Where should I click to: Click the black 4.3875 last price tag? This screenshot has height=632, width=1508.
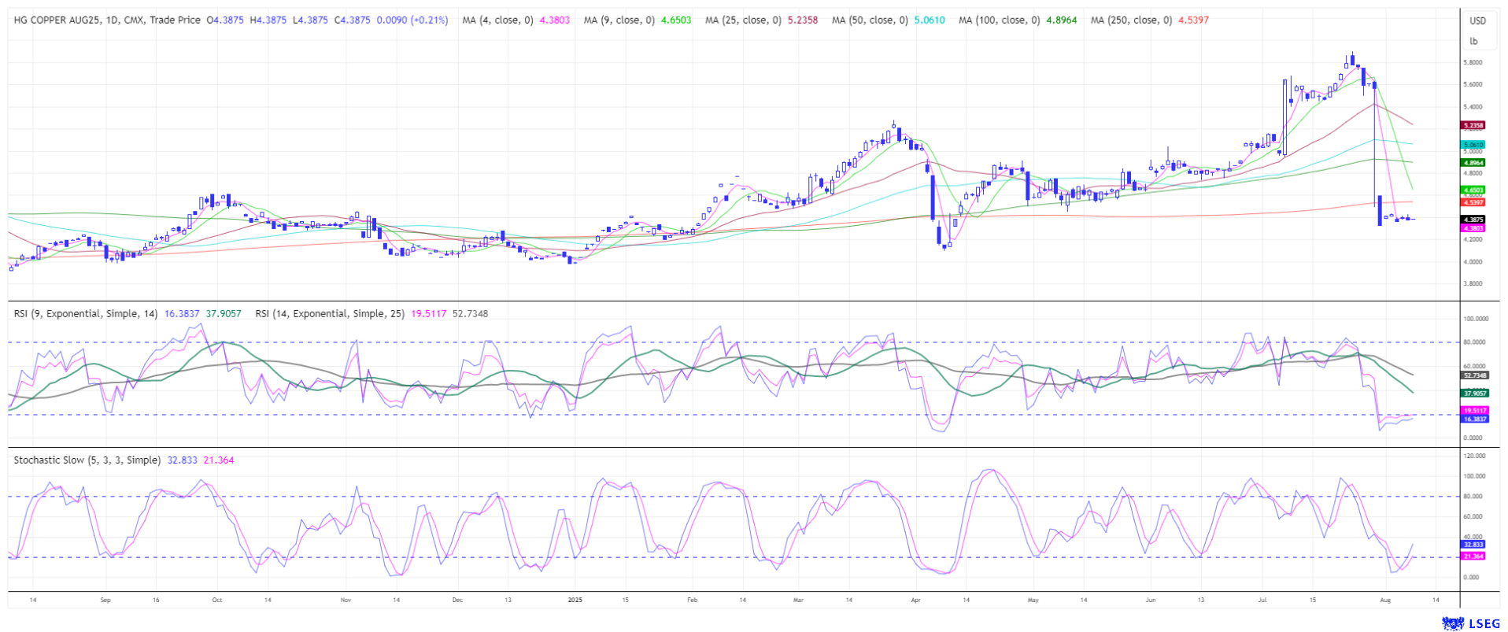point(1473,220)
